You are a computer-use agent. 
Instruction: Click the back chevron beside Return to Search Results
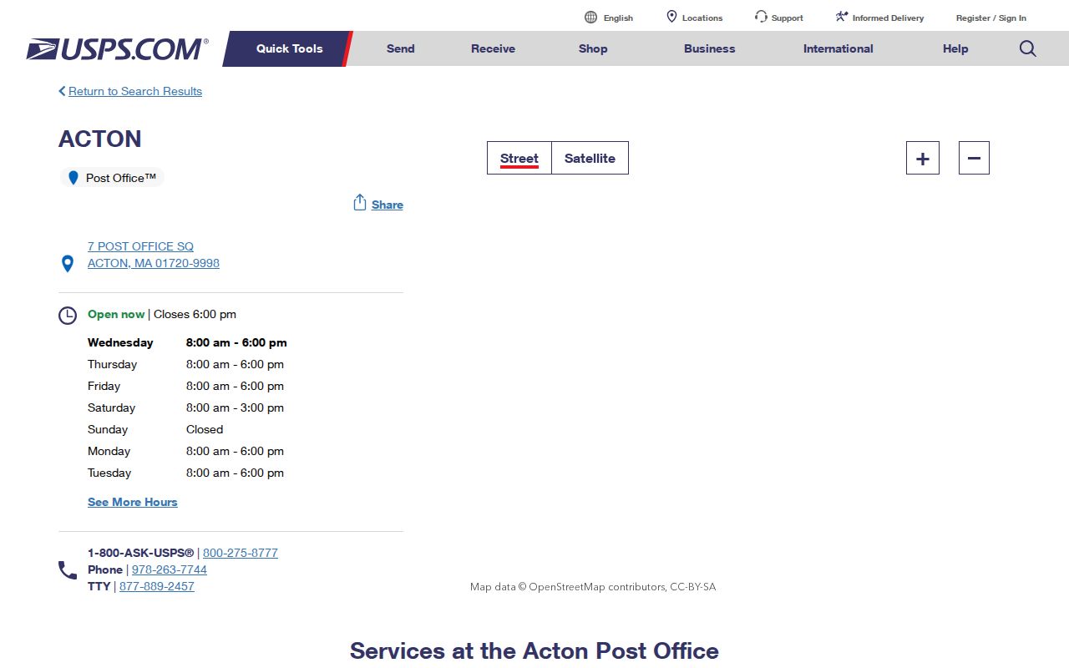(62, 91)
